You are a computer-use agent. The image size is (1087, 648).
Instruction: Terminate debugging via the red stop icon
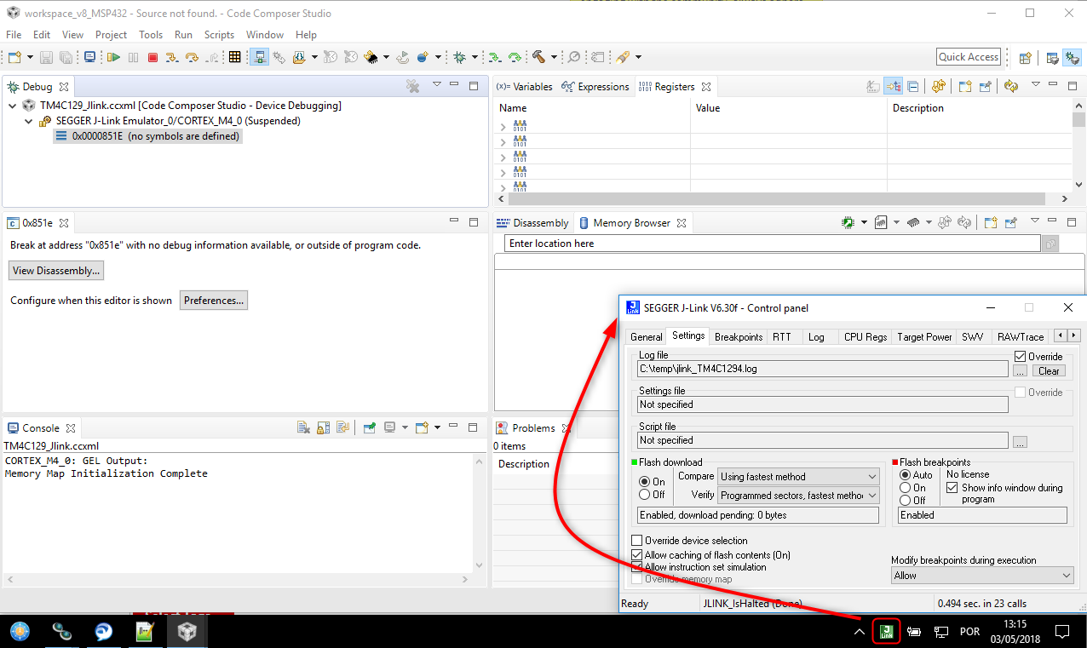(154, 56)
